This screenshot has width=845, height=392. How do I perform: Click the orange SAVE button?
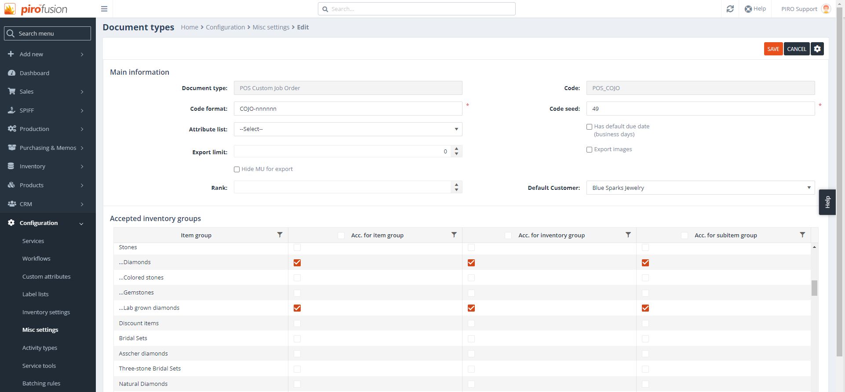click(773, 49)
